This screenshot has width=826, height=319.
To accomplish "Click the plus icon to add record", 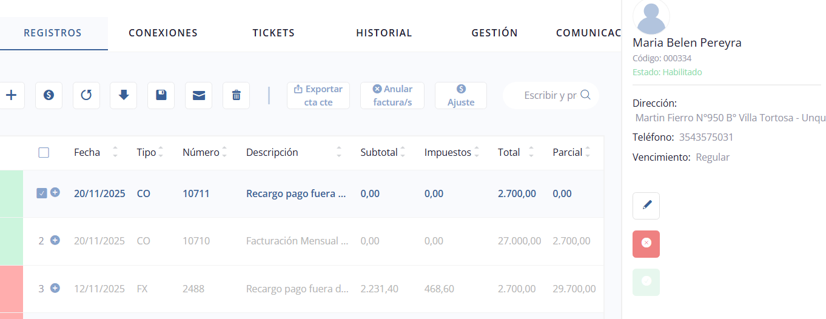I will click(11, 95).
